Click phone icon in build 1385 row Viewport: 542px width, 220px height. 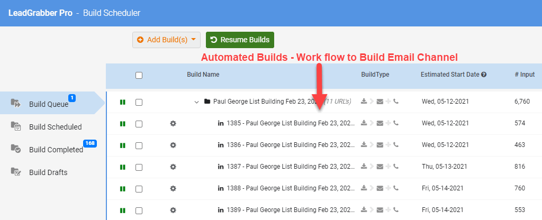(396, 123)
